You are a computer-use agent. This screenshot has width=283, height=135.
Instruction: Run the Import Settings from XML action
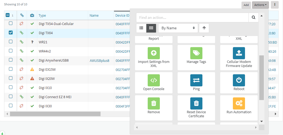(x=154, y=58)
